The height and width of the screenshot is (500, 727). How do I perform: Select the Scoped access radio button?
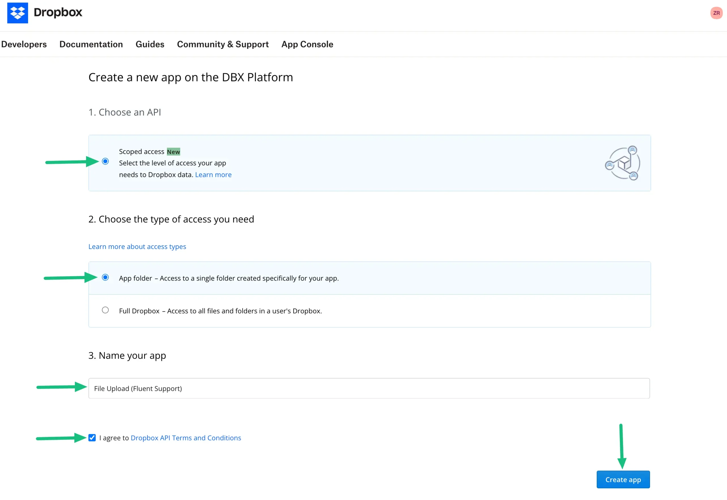pos(105,161)
